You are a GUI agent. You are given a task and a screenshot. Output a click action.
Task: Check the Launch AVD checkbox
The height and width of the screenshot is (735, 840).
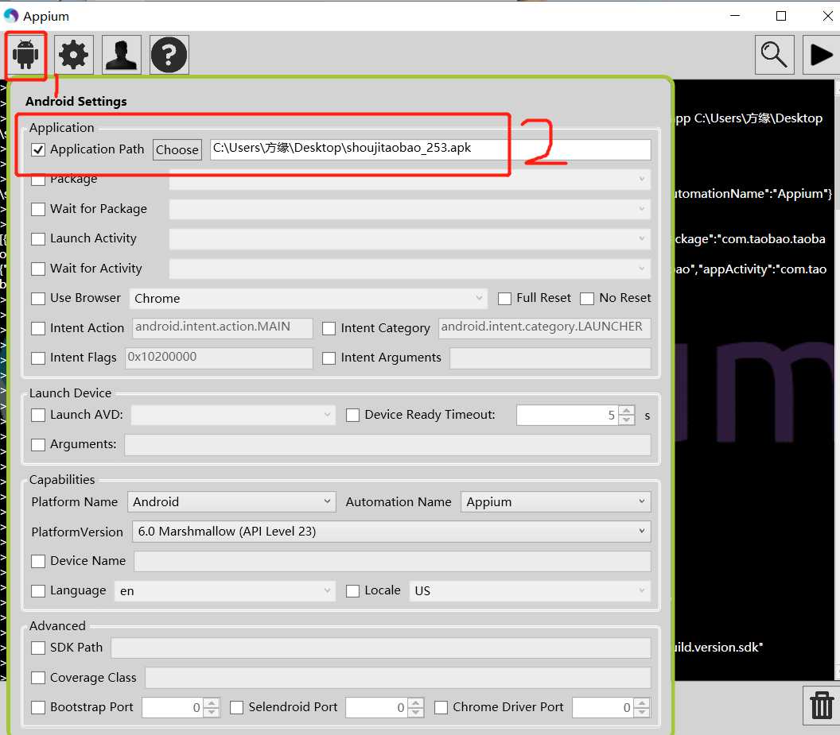(x=38, y=415)
